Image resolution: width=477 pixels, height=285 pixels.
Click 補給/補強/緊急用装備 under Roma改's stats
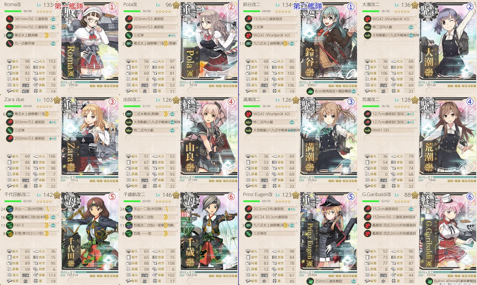click(x=102, y=85)
